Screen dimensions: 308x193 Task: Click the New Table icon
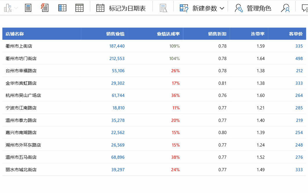[79, 8]
